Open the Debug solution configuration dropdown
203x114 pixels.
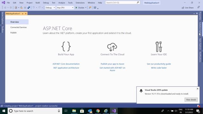[50, 8]
